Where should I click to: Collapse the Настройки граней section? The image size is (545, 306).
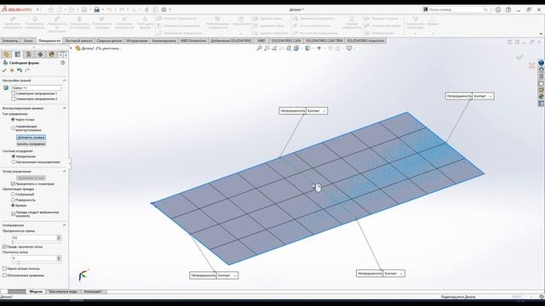[65, 81]
